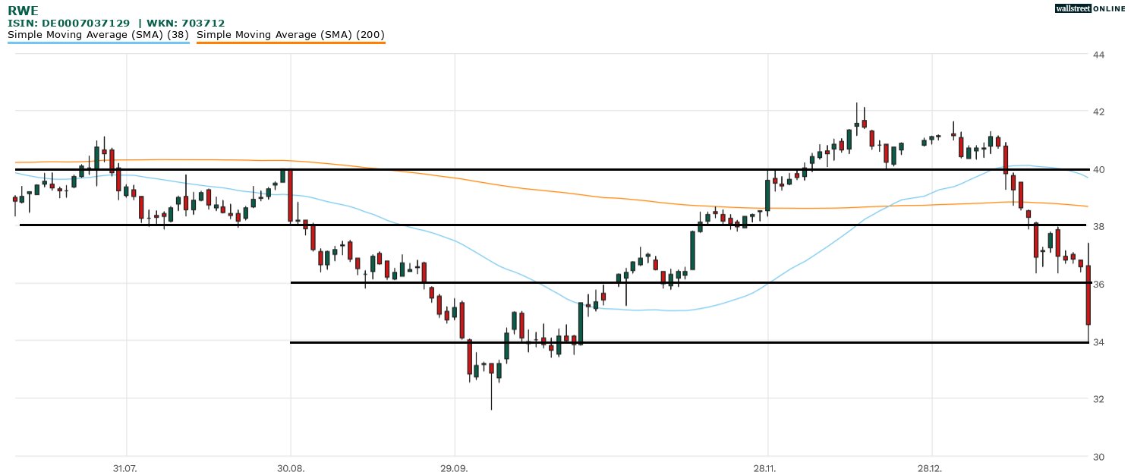The width and height of the screenshot is (1131, 472).
Task: Click the wallstreet ONLINE logo
Action: pos(1090,8)
